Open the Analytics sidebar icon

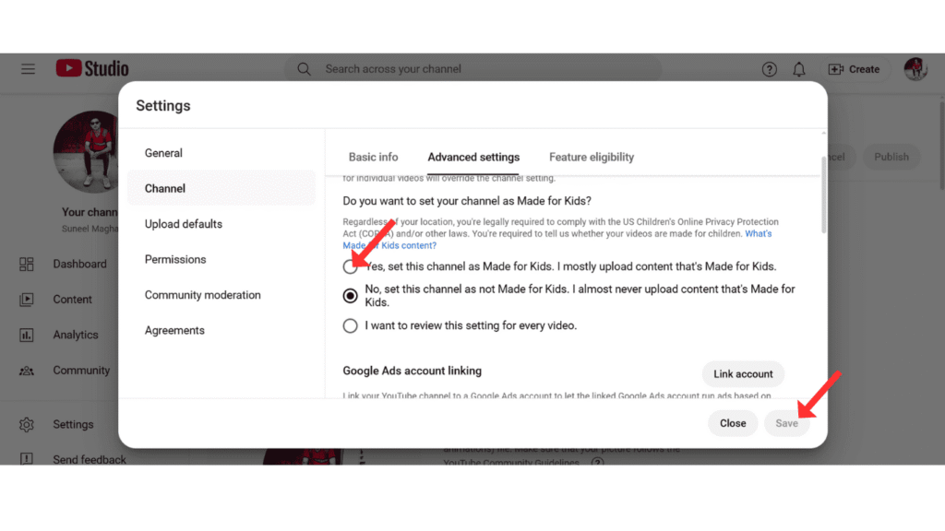(27, 335)
